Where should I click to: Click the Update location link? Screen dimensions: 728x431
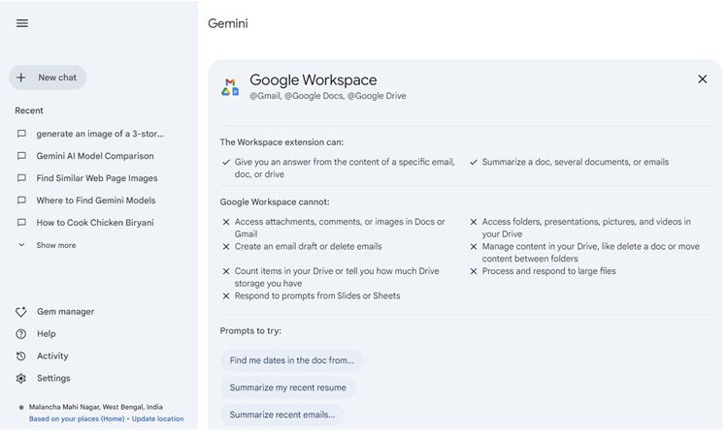pyautogui.click(x=157, y=419)
